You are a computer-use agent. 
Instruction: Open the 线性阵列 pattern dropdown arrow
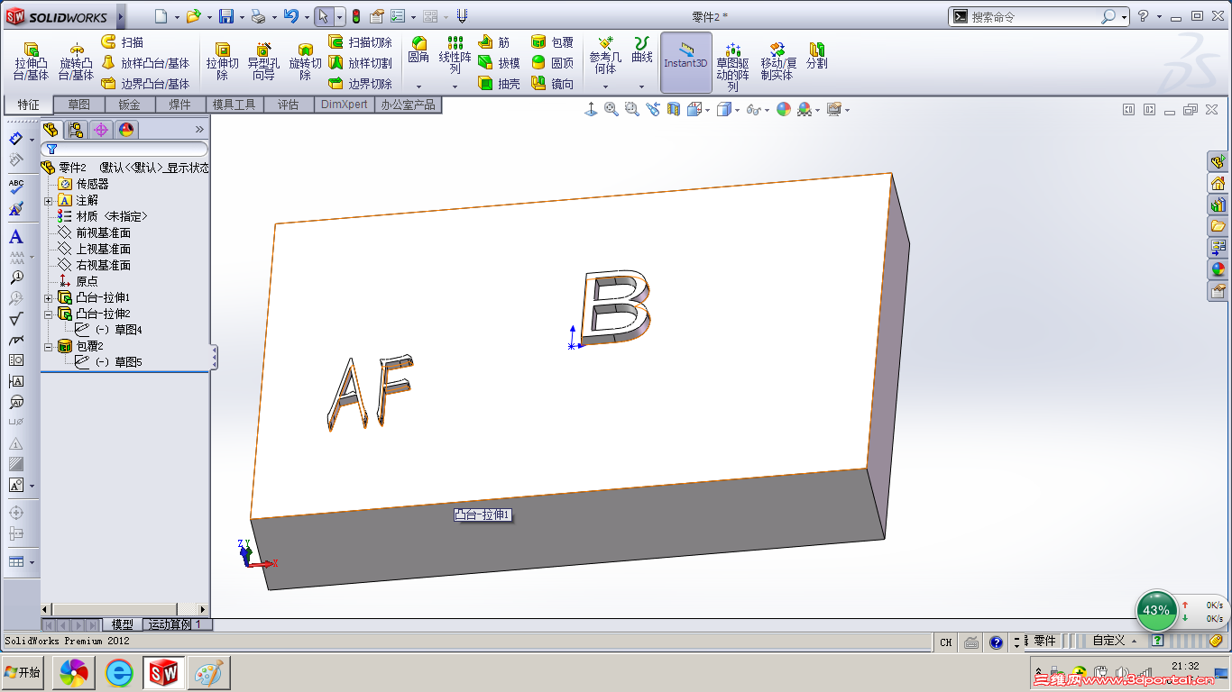coord(455,86)
